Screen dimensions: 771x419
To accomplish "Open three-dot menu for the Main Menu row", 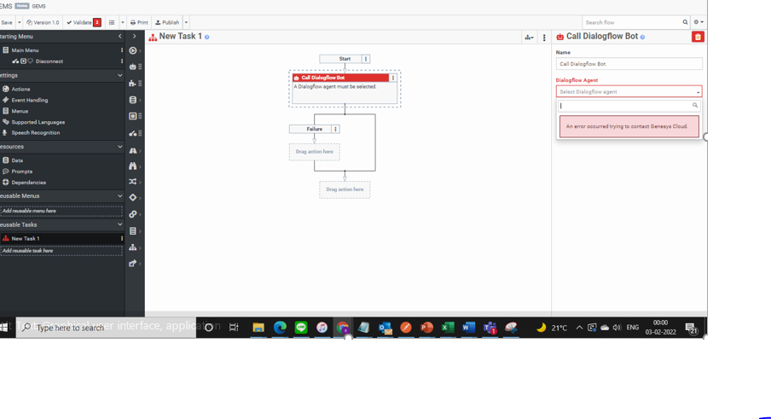I will pos(121,50).
